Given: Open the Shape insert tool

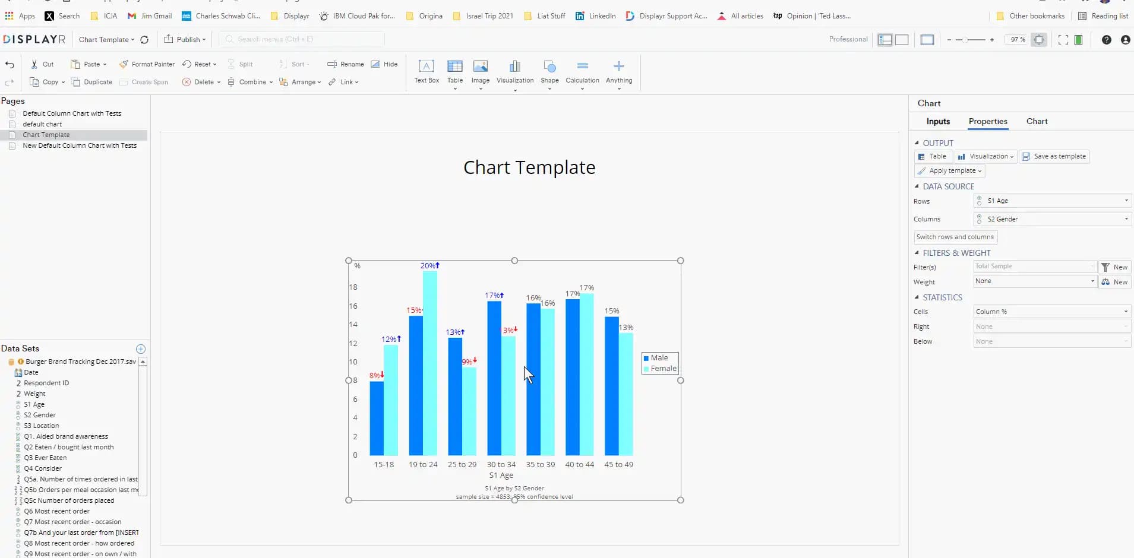Looking at the screenshot, I should click(x=549, y=66).
